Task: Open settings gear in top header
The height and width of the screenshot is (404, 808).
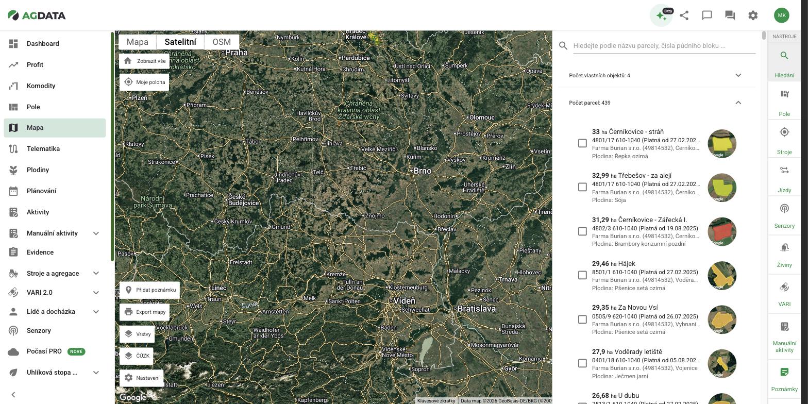Action: point(753,15)
